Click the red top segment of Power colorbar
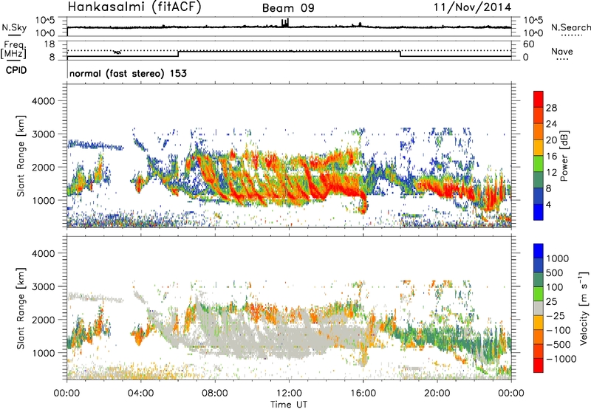The image size is (591, 409). 539,100
